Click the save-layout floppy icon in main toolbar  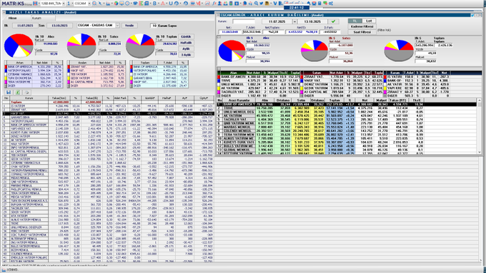35,4
